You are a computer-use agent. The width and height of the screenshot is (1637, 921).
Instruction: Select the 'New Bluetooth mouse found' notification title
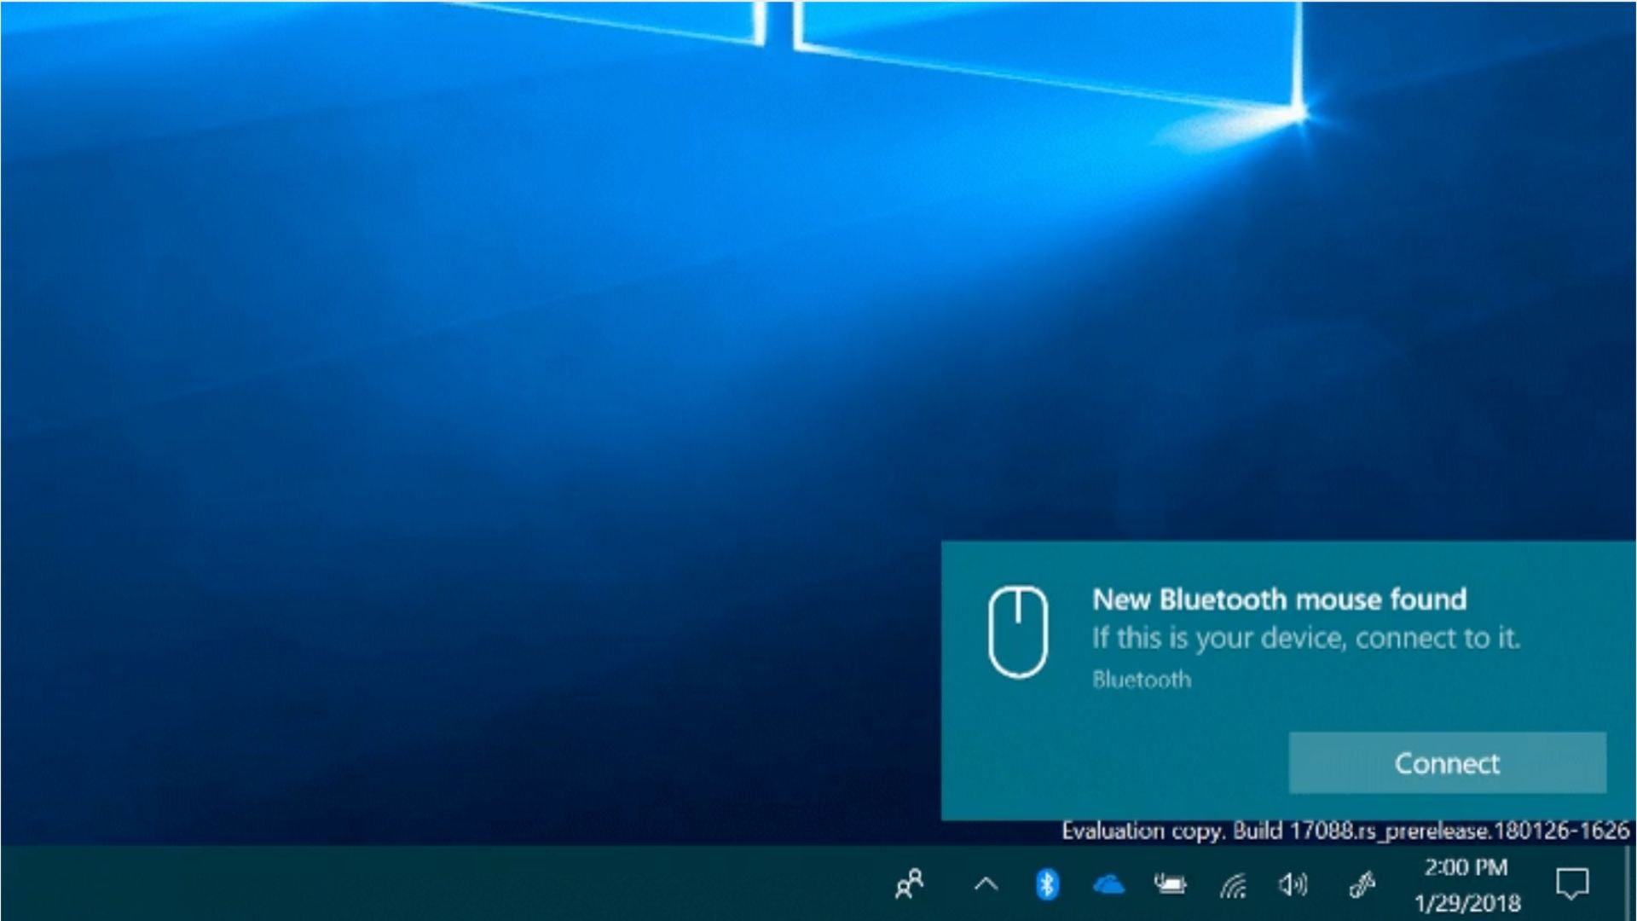point(1280,600)
